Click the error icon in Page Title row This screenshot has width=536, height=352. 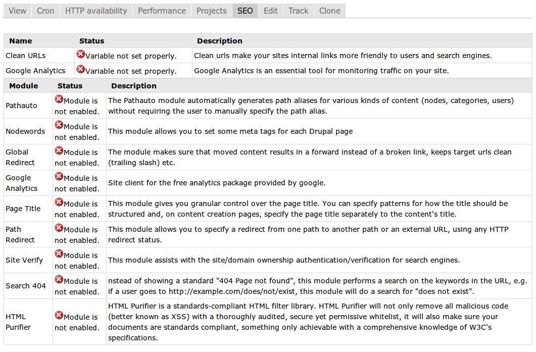pos(59,202)
